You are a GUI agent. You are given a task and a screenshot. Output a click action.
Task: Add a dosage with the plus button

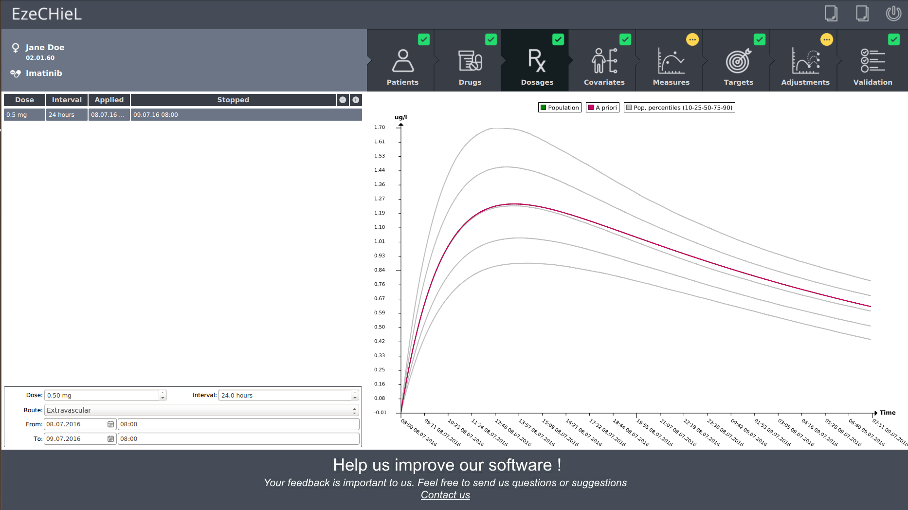coord(356,100)
